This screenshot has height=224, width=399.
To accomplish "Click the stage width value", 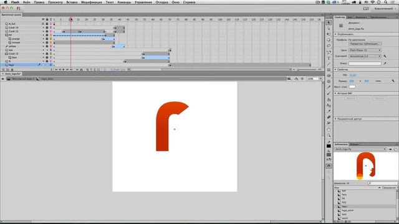I will [352, 81].
